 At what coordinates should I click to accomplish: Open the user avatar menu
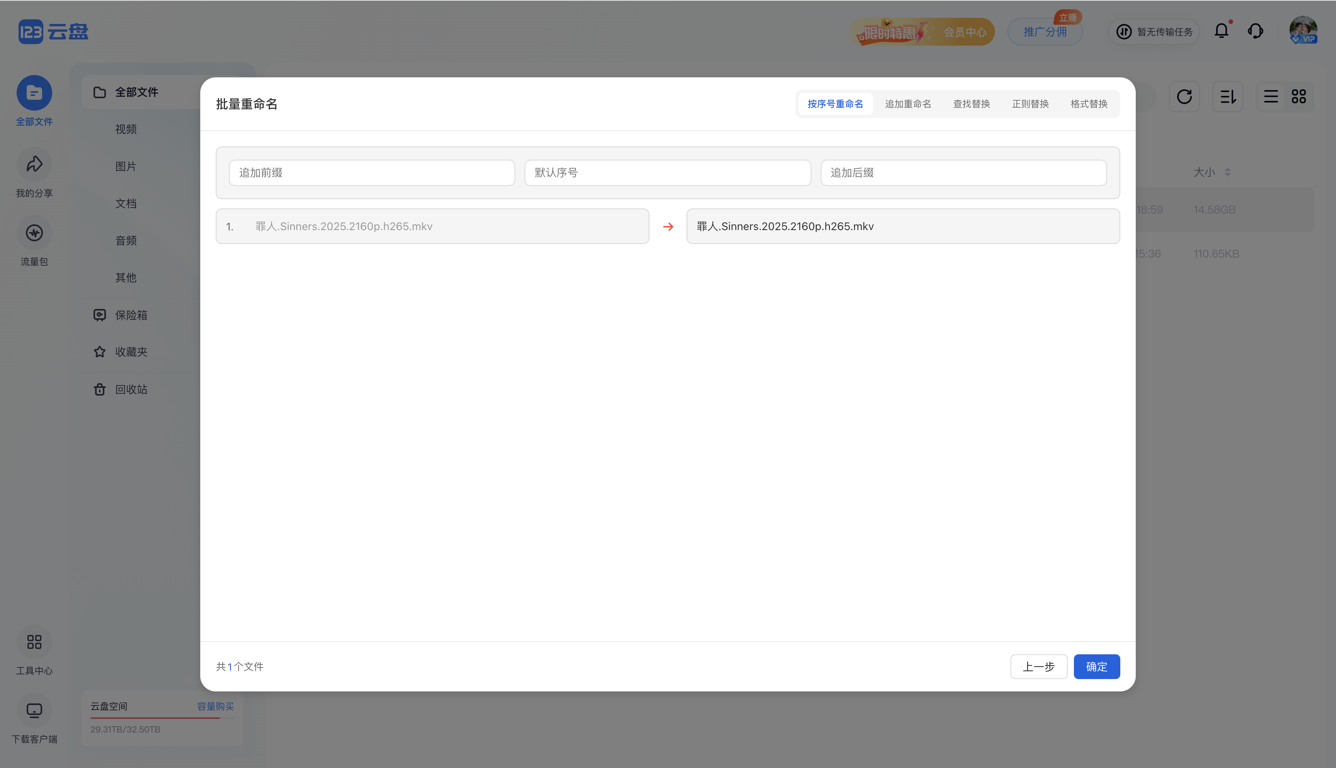click(x=1303, y=30)
